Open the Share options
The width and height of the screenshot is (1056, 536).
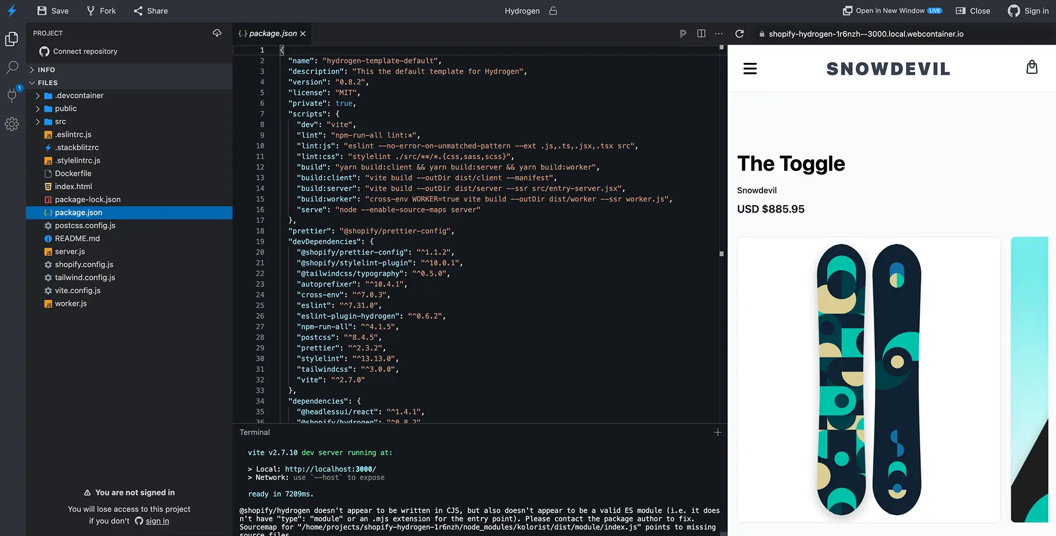[150, 11]
